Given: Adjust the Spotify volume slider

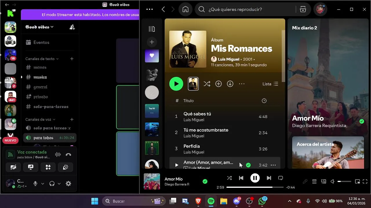Looking at the screenshot, I should pyautogui.click(x=344, y=181).
